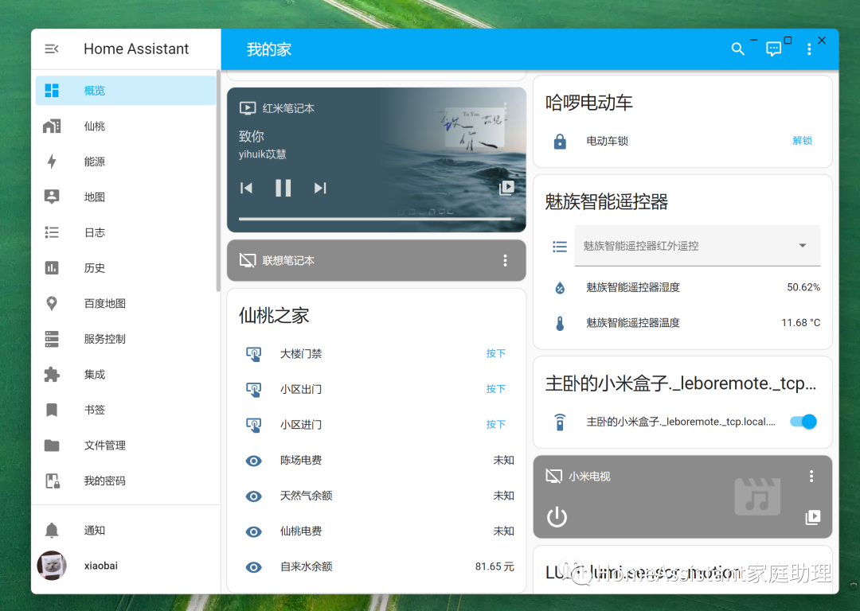The width and height of the screenshot is (860, 611).
Task: Click the 大楼门禁 gesture-tap icon
Action: (x=253, y=354)
